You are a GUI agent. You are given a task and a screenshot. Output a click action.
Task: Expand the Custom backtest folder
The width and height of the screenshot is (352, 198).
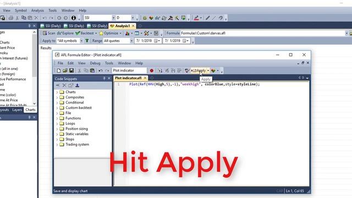(57, 108)
